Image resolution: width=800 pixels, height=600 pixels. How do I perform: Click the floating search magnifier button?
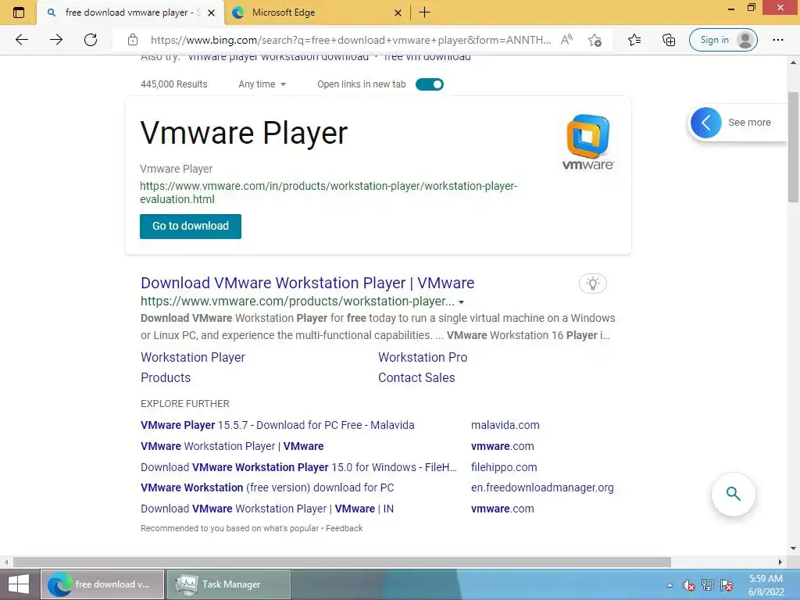pos(733,494)
